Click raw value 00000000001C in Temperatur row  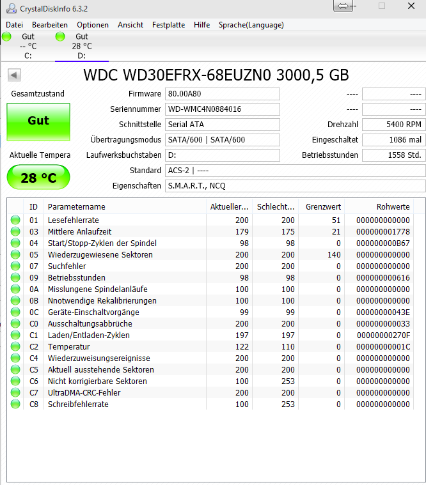click(x=383, y=347)
